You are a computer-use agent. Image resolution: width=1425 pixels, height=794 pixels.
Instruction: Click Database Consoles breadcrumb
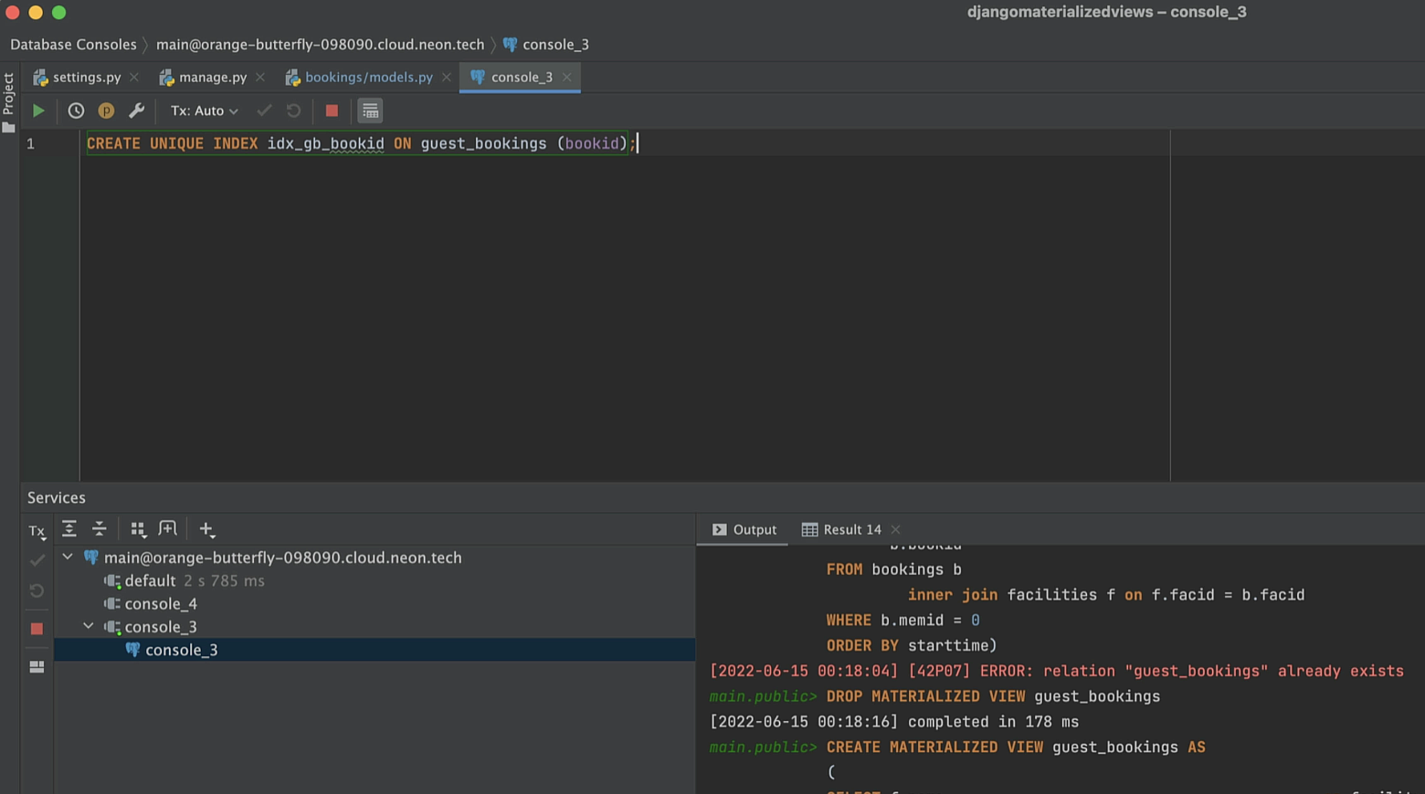[x=73, y=44]
